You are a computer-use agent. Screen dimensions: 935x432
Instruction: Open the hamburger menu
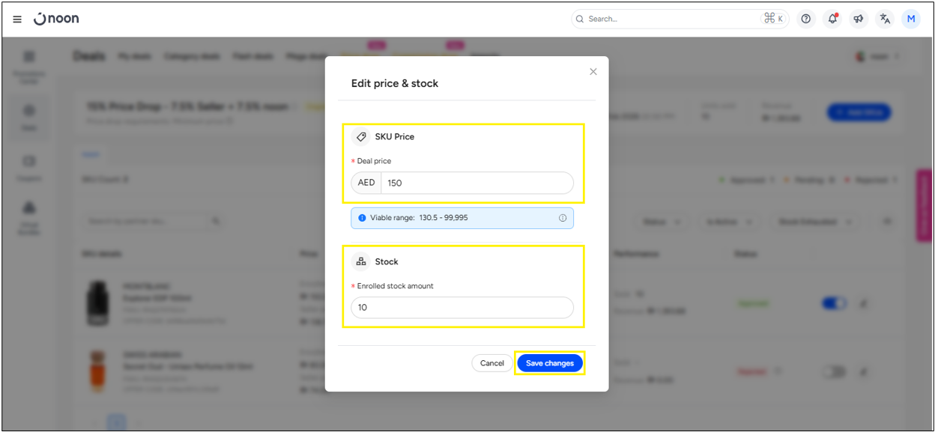click(17, 19)
